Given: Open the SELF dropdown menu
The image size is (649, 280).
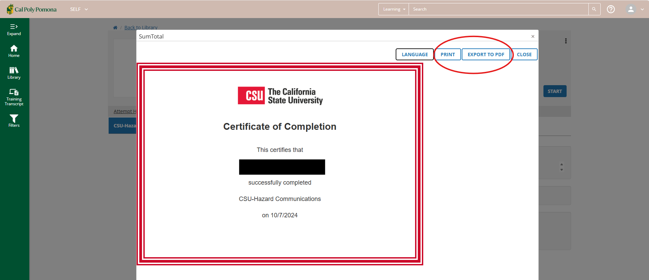Looking at the screenshot, I should (x=79, y=9).
